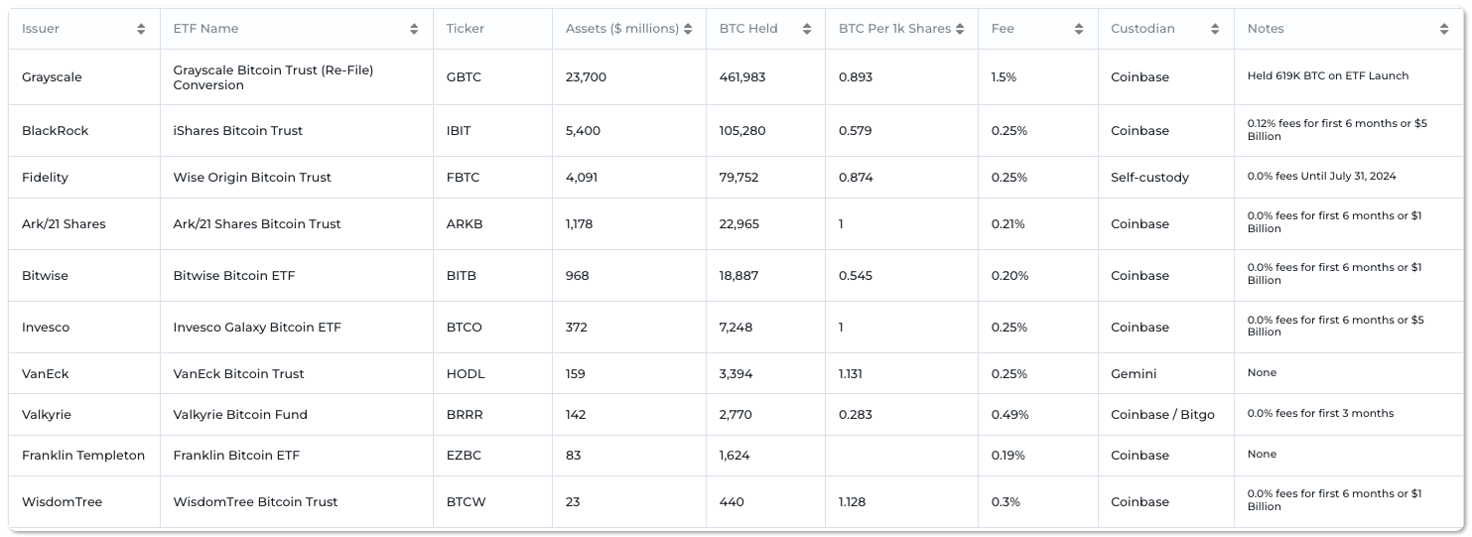Sort table by Issuer column arrows
The image size is (1472, 537).
[141, 29]
